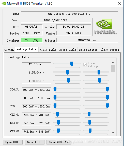The image size is (124, 146).
Task: Click the CLK 07 row label
Action: 15,131
